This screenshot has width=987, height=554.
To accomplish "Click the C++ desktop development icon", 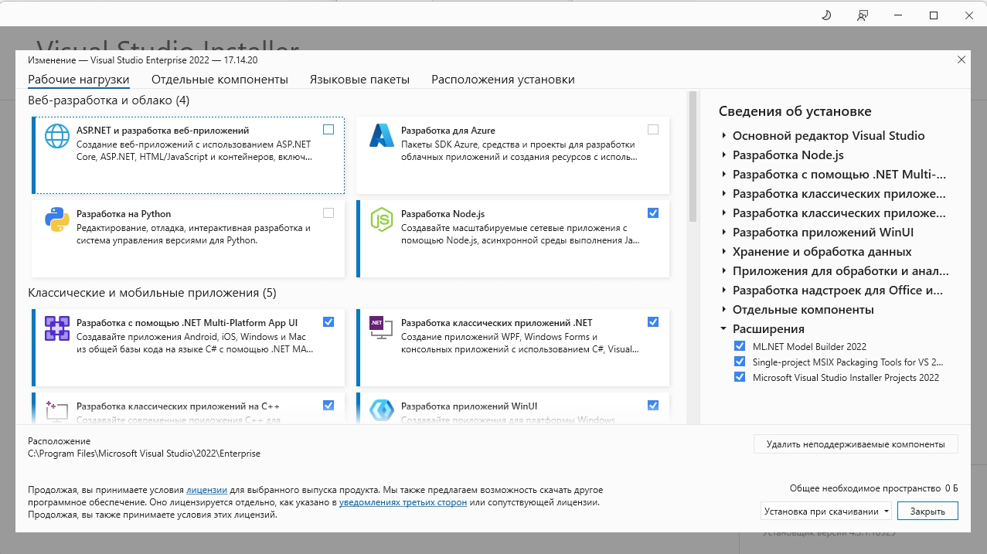I will point(57,411).
